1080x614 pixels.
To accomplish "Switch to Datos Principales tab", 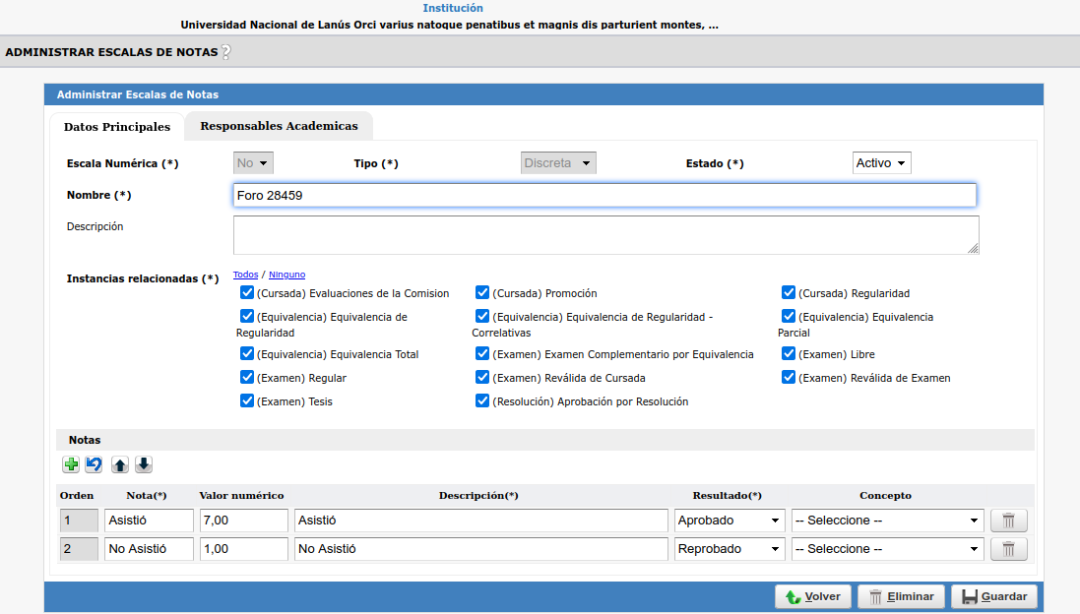I will [117, 127].
